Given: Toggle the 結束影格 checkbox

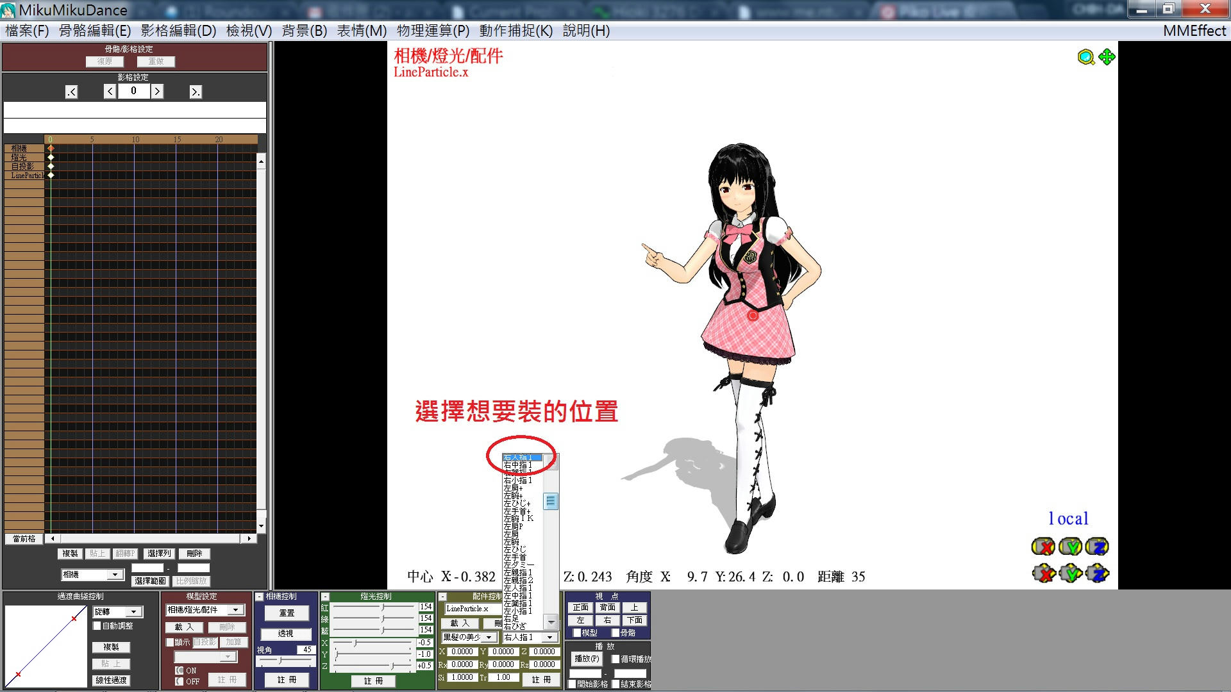Looking at the screenshot, I should coord(615,684).
